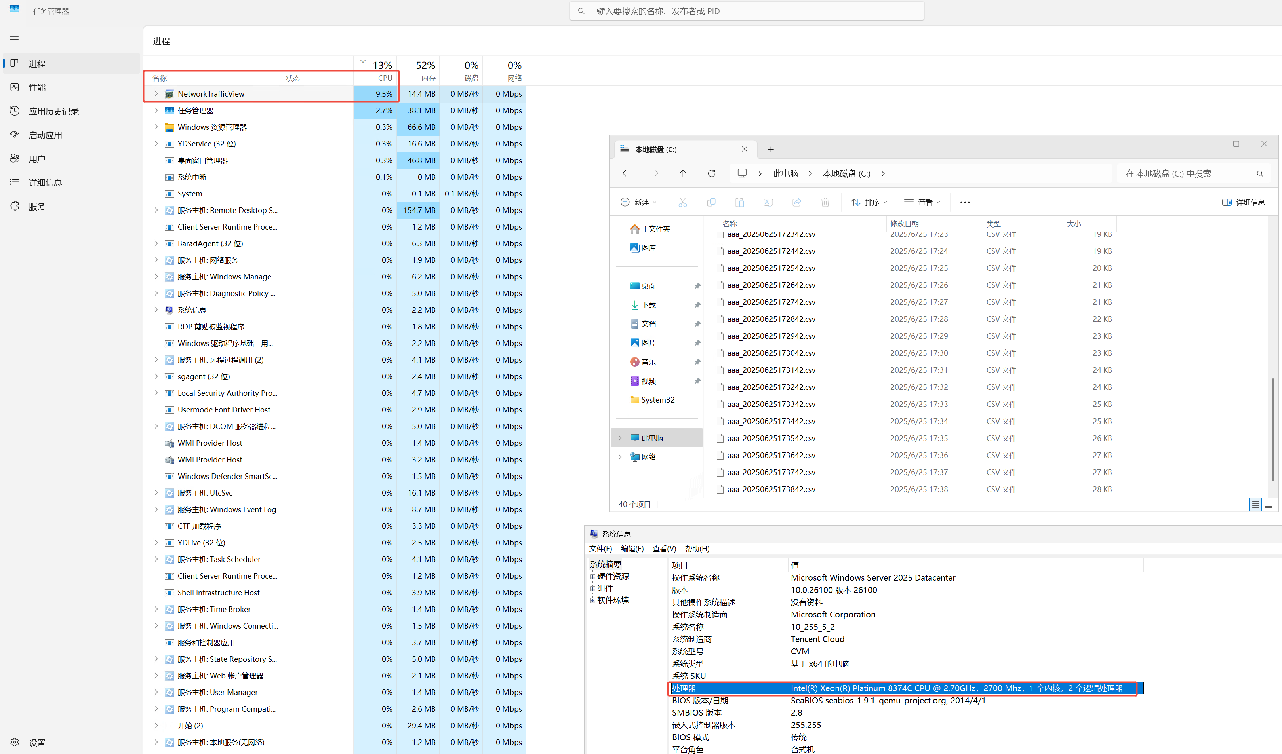Open the Sort dropdown in Explorer toolbar
1282x754 pixels.
tap(869, 202)
